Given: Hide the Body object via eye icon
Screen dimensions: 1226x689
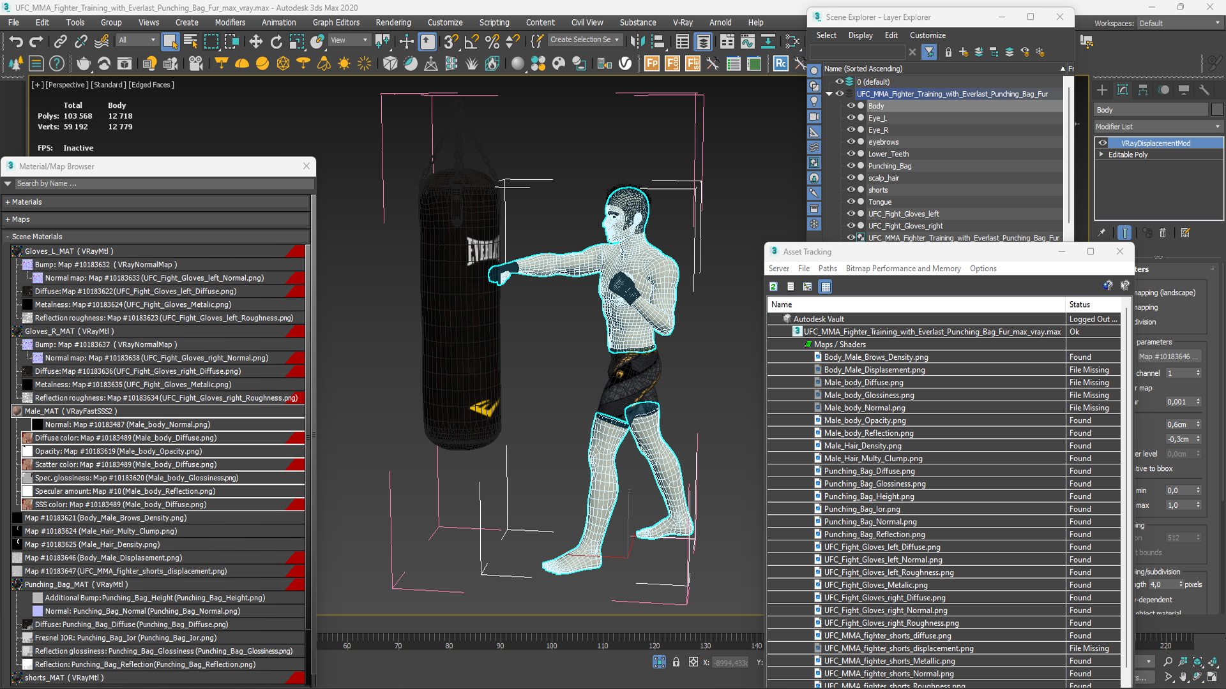Looking at the screenshot, I should (x=851, y=106).
